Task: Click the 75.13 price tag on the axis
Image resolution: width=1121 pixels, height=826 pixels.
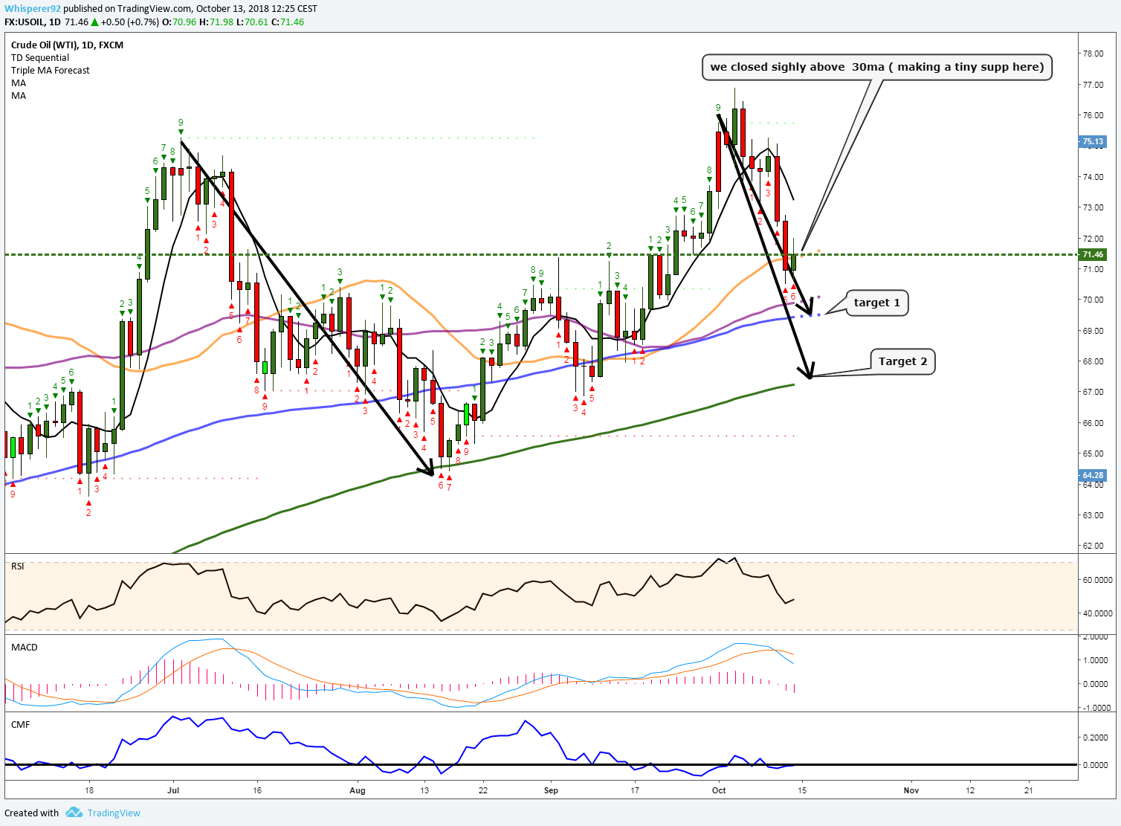Action: tap(1093, 141)
